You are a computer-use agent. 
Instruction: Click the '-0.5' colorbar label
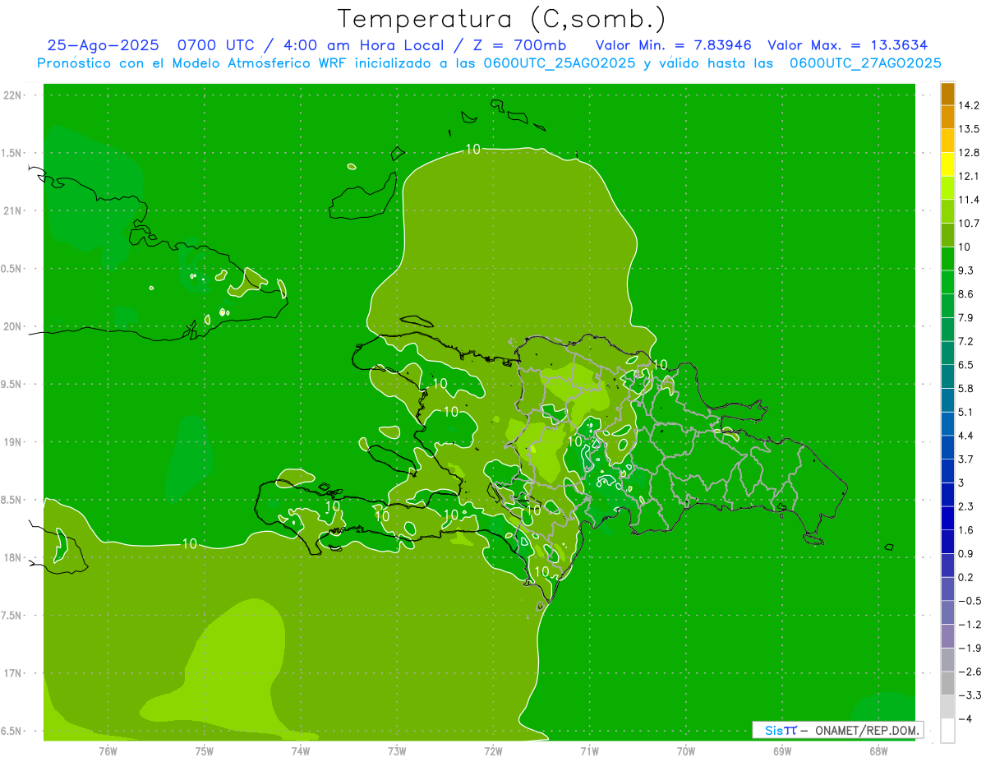(970, 601)
